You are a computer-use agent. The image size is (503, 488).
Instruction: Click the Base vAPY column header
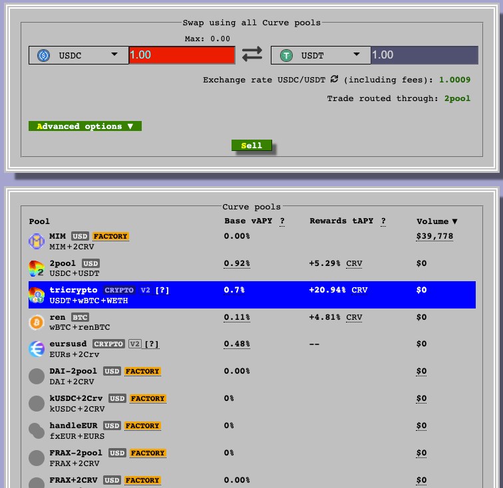pos(248,221)
